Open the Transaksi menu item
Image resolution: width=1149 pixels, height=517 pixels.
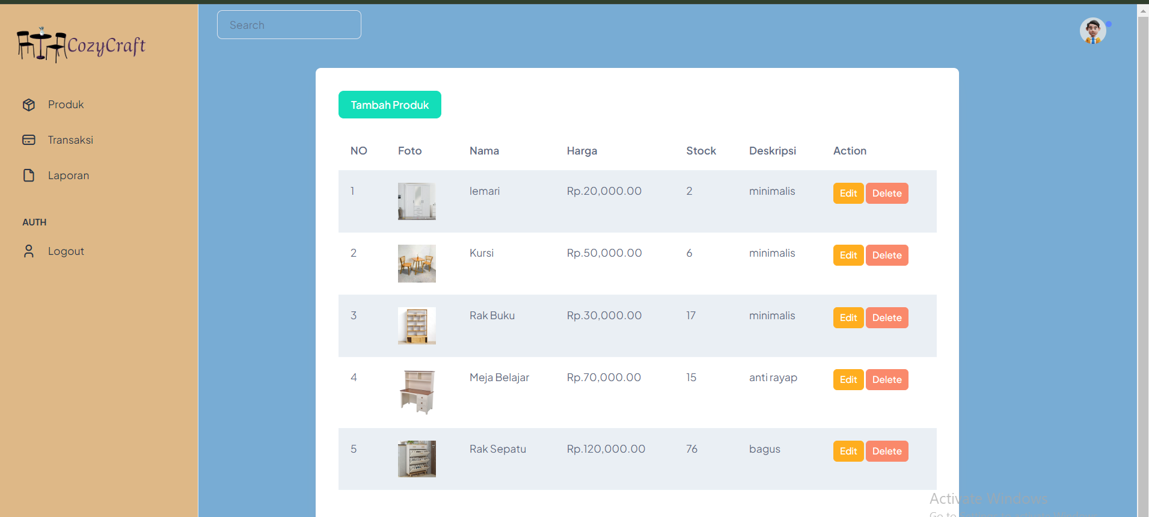pyautogui.click(x=70, y=140)
